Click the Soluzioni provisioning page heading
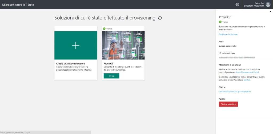This screenshot has height=134, width=273. point(105,18)
